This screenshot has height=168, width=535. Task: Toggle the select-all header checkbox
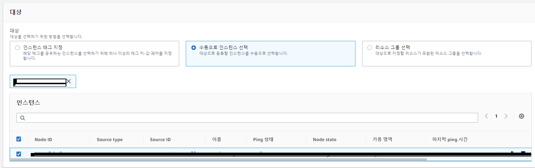coord(19,139)
